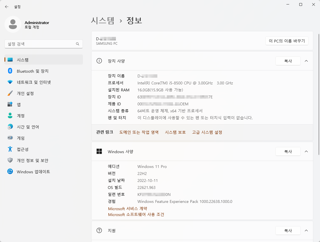This screenshot has height=242, width=320.
Task: Copy Windows specs with 복사 button
Action: coord(288,151)
